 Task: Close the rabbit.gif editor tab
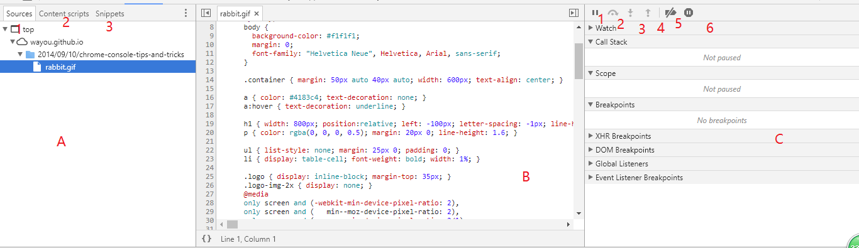tap(257, 13)
